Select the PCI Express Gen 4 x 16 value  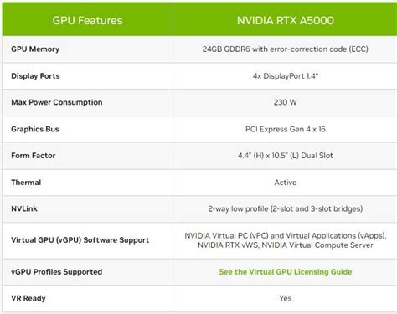pyautogui.click(x=286, y=129)
